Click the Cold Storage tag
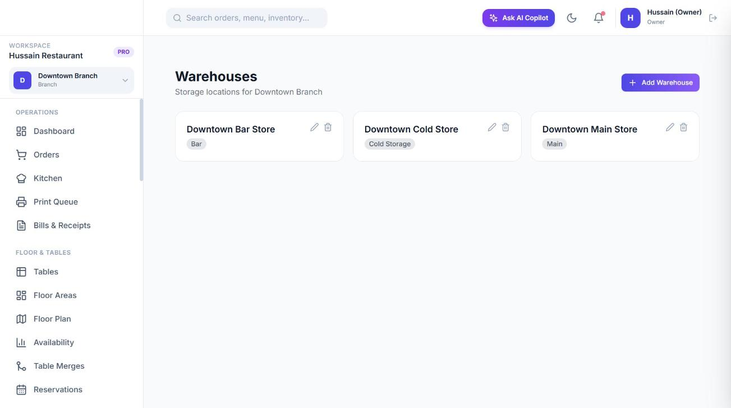Viewport: 731px width, 408px height. click(x=390, y=144)
